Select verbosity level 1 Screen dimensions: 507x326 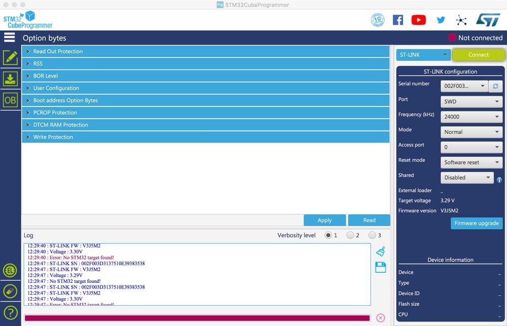(328, 235)
